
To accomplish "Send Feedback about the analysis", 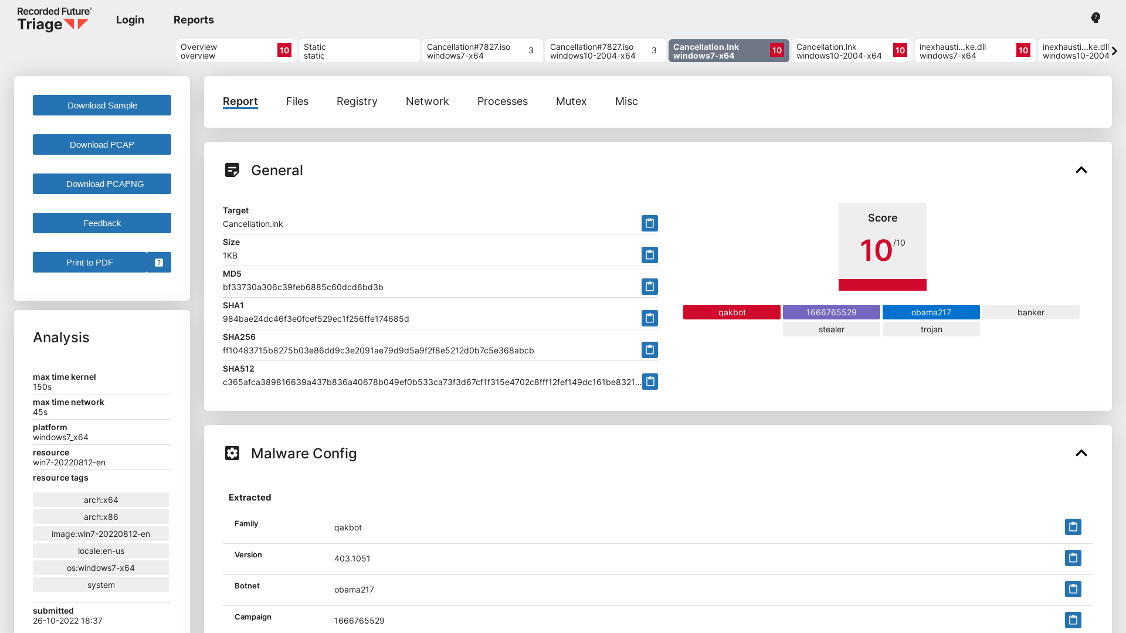I will pyautogui.click(x=101, y=223).
